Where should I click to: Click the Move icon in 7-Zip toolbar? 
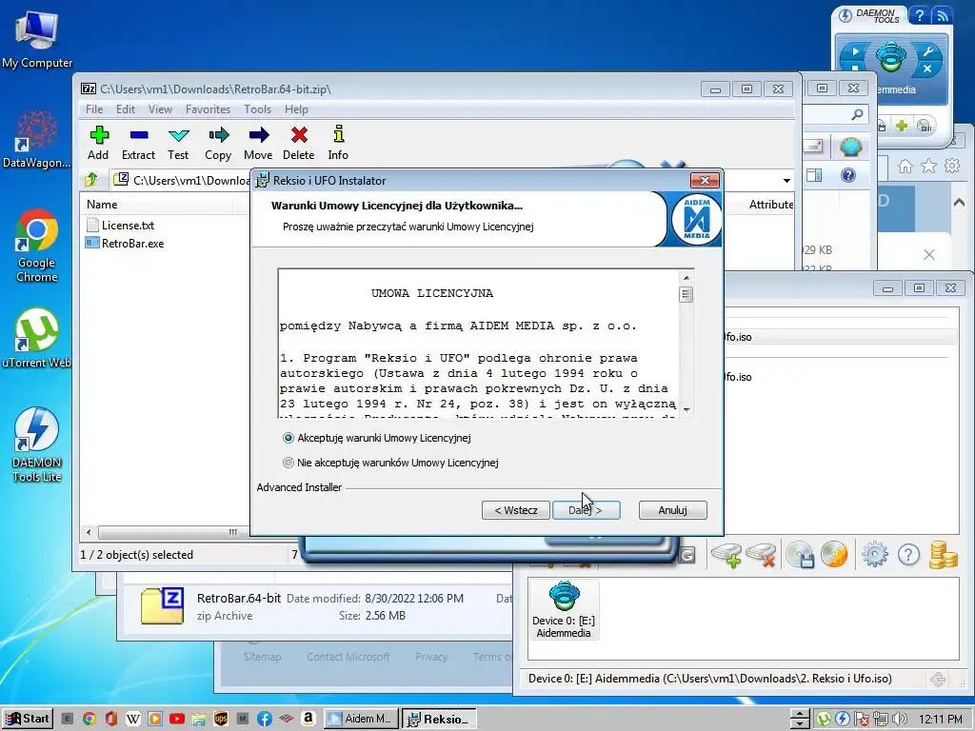point(258,135)
